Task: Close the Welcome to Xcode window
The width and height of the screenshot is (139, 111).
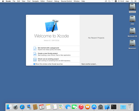Action: point(28,16)
